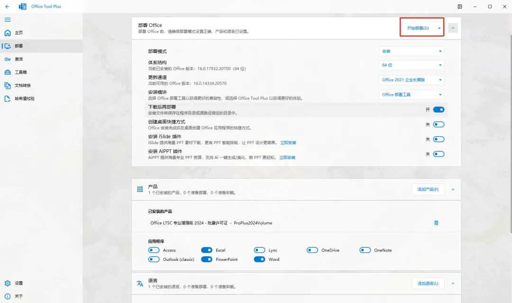
Task: Click the 产品 grid icon
Action: [140, 190]
